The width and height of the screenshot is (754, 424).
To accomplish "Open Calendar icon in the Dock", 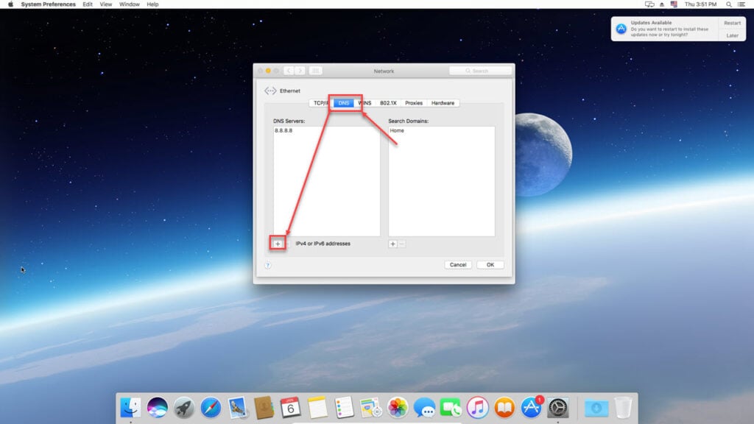I will 290,408.
